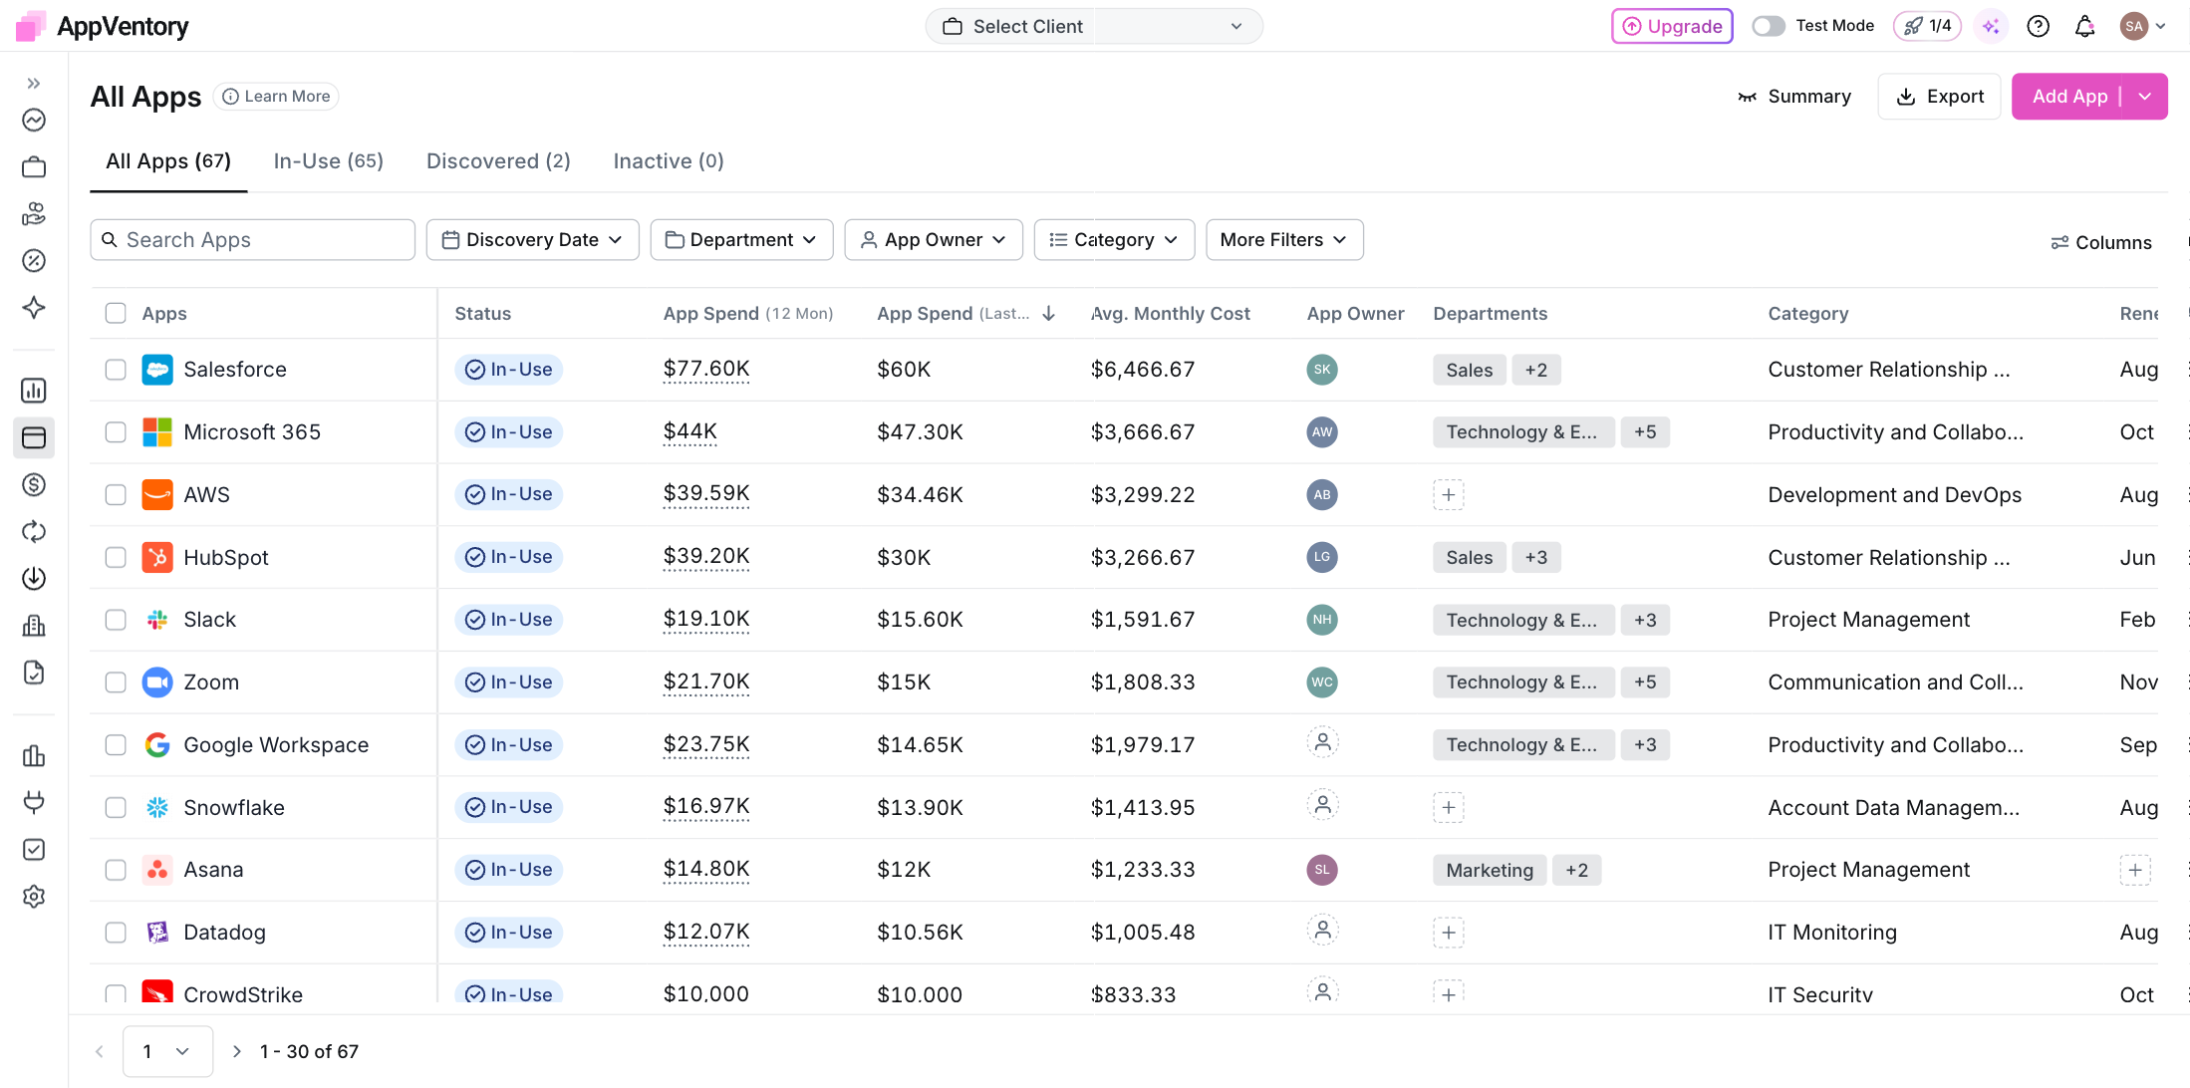2190x1088 pixels.
Task: Click the AppVentory logo
Action: tap(103, 26)
